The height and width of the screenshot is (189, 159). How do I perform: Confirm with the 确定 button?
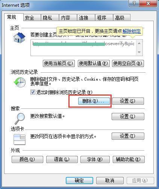(79, 181)
